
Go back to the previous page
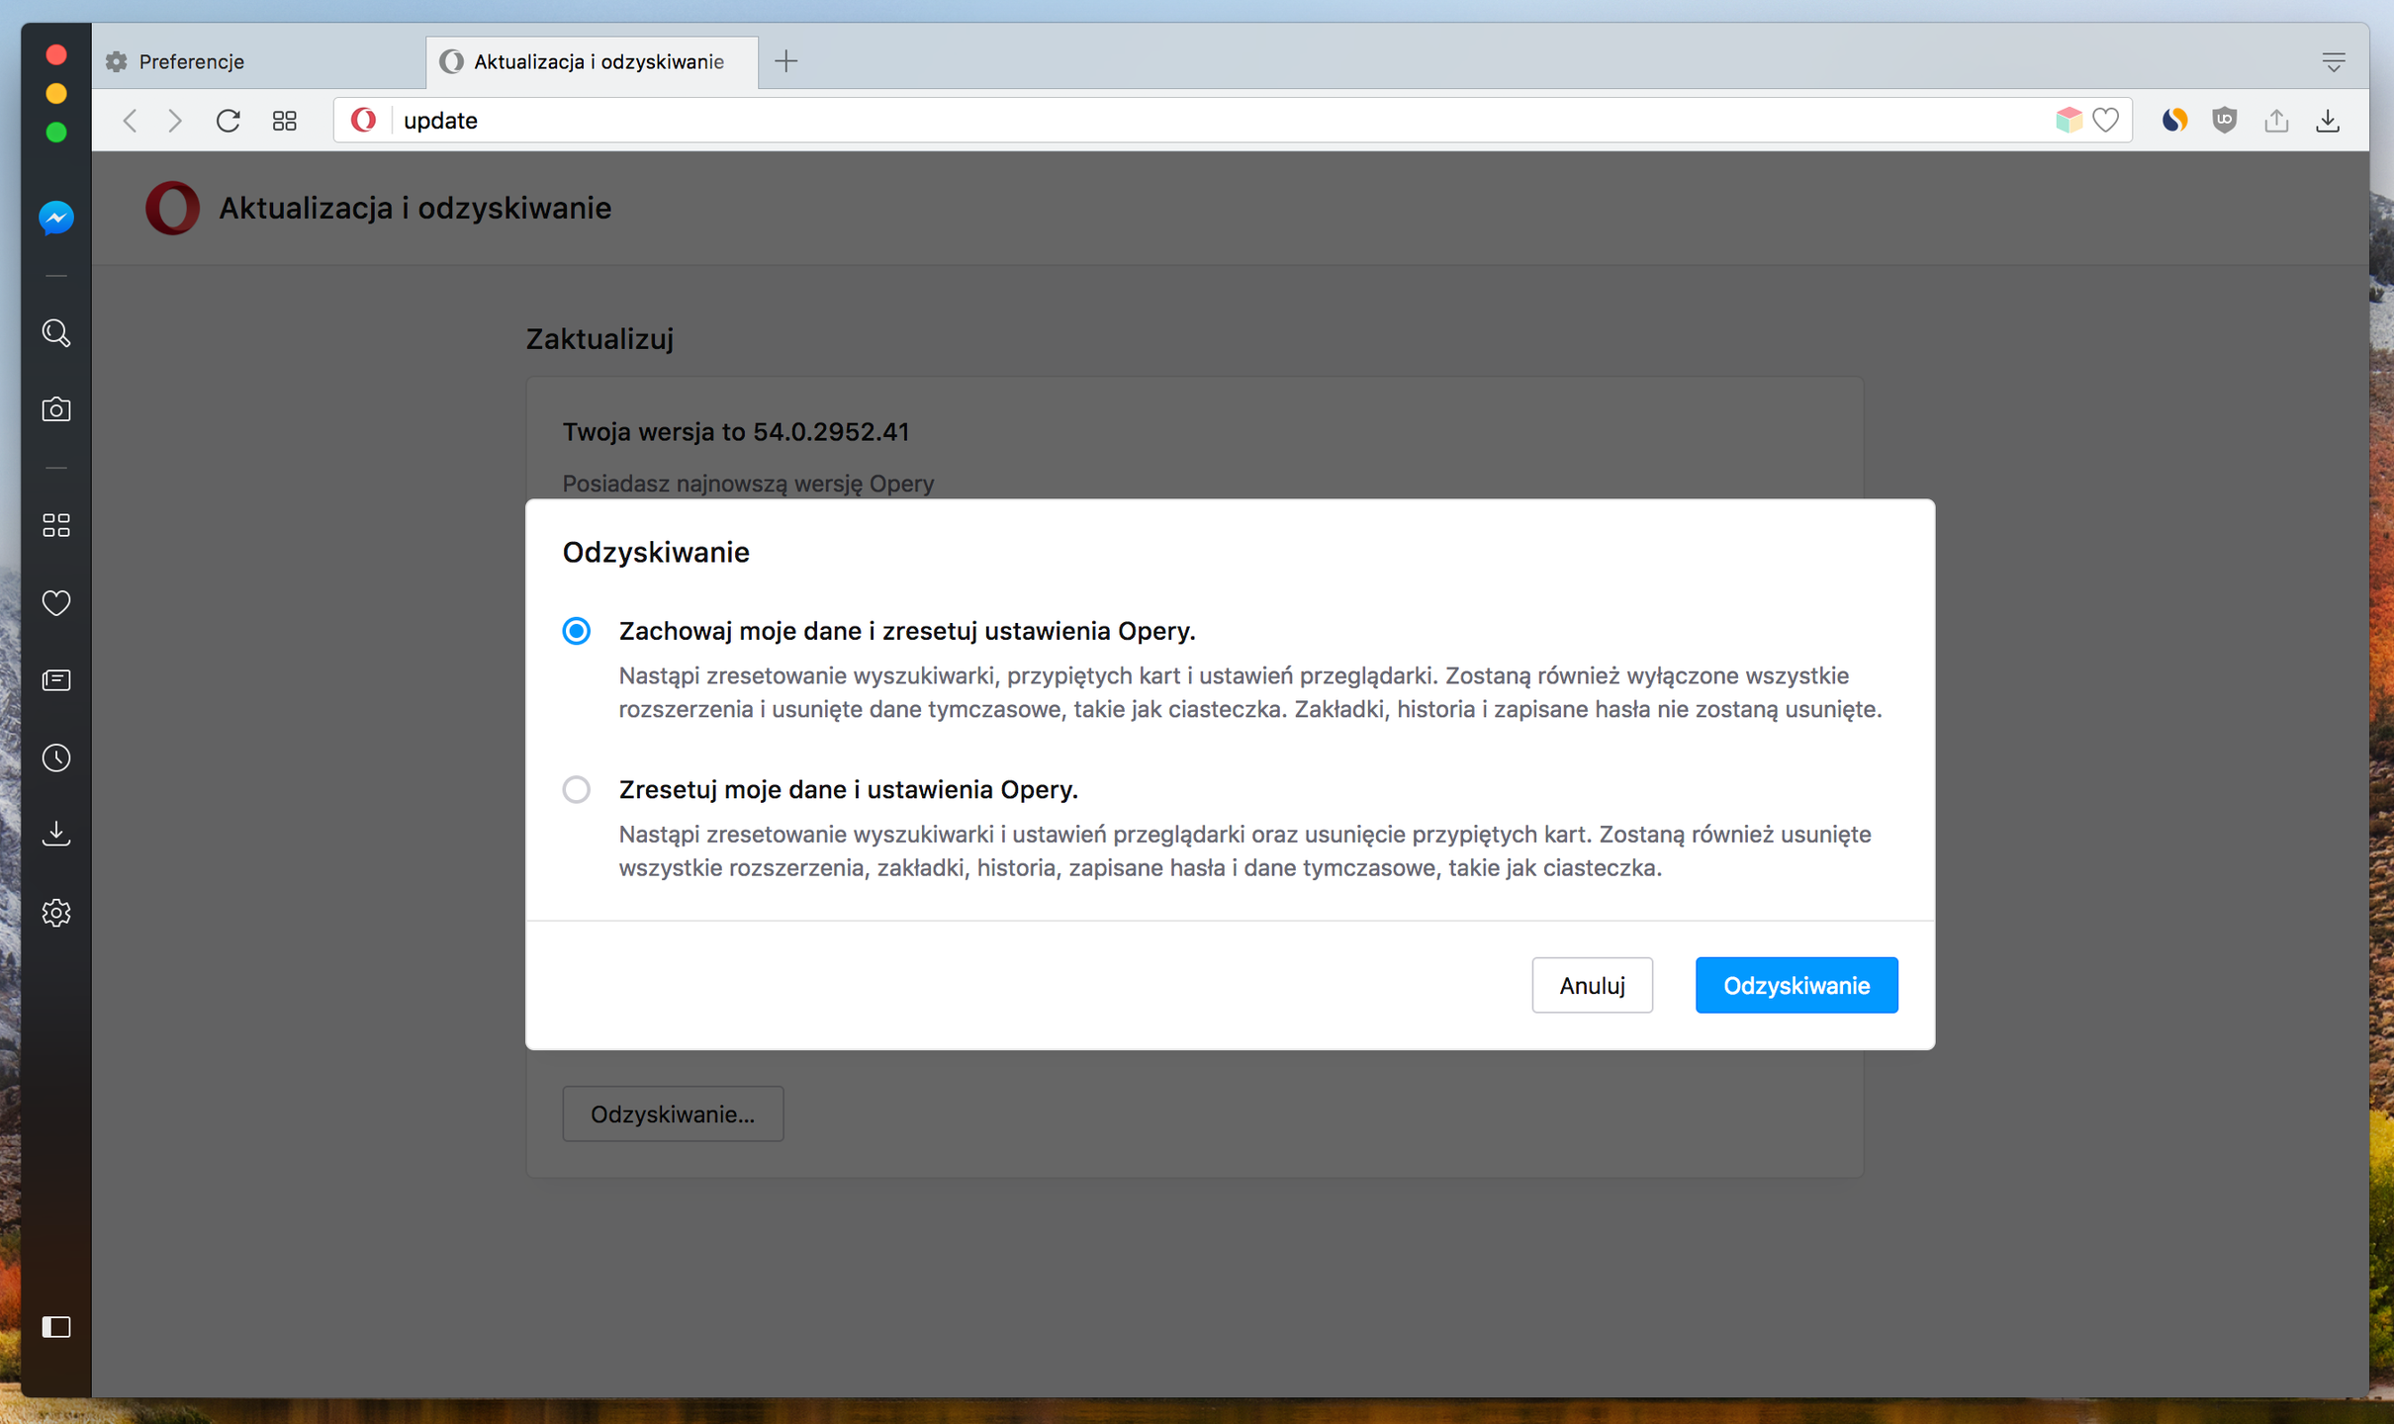pyautogui.click(x=130, y=121)
